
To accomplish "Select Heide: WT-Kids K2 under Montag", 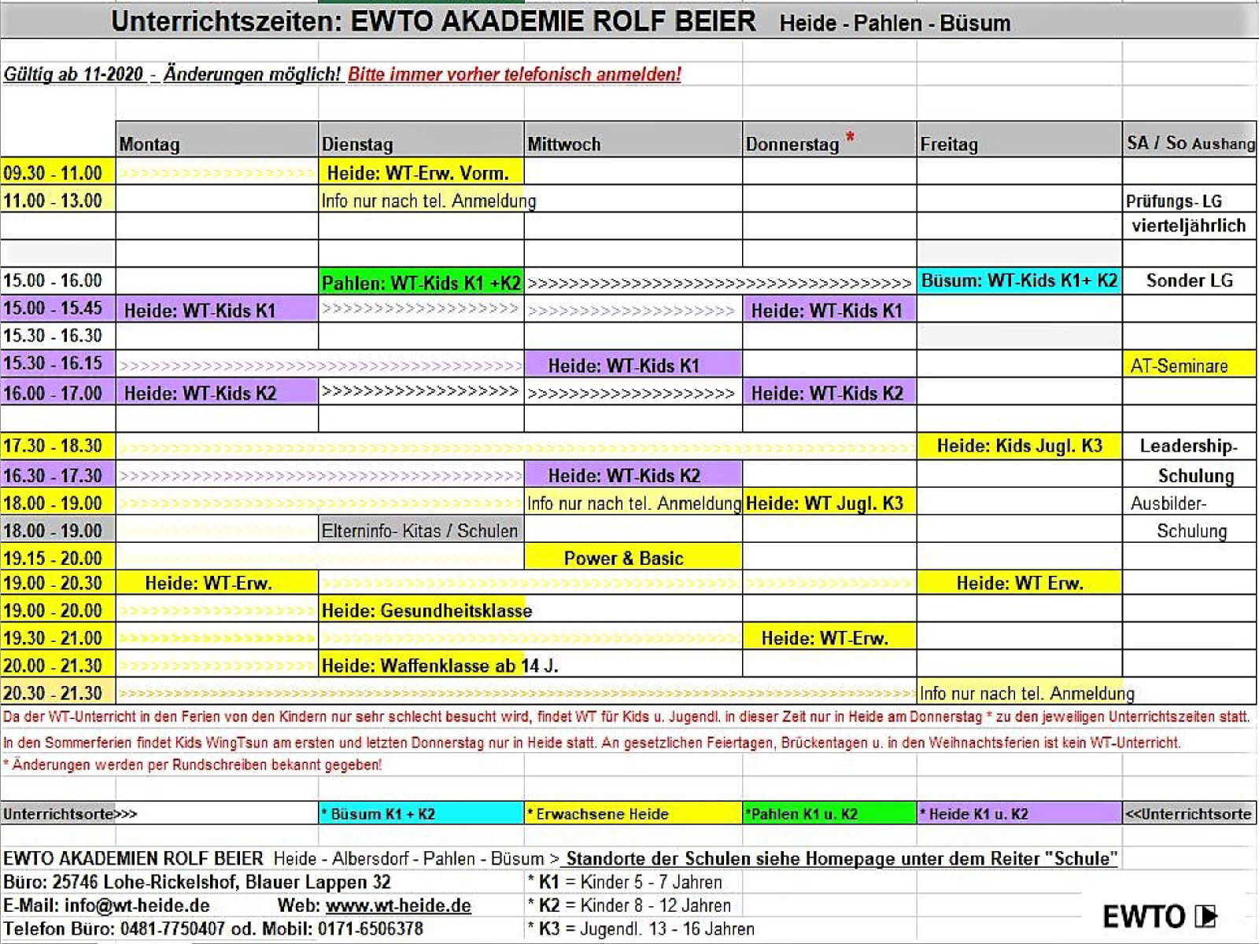I will click(x=217, y=392).
